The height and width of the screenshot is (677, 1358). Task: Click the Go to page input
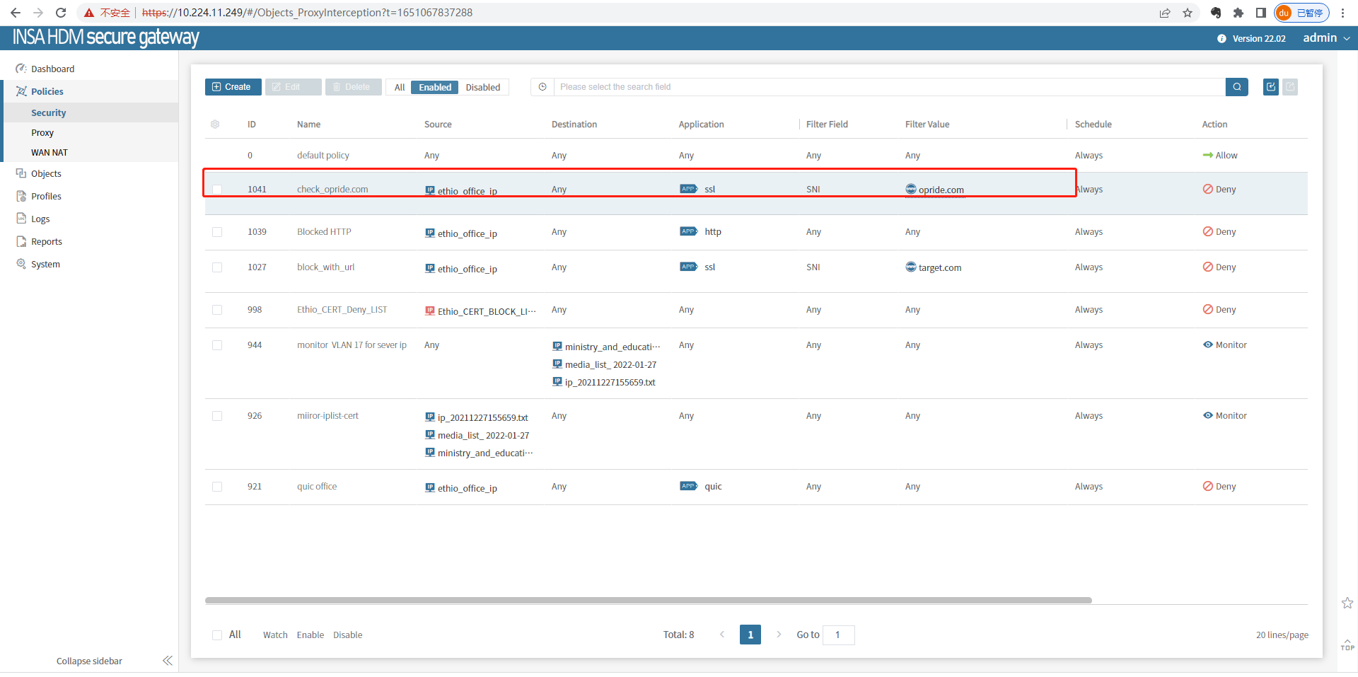[x=838, y=635]
